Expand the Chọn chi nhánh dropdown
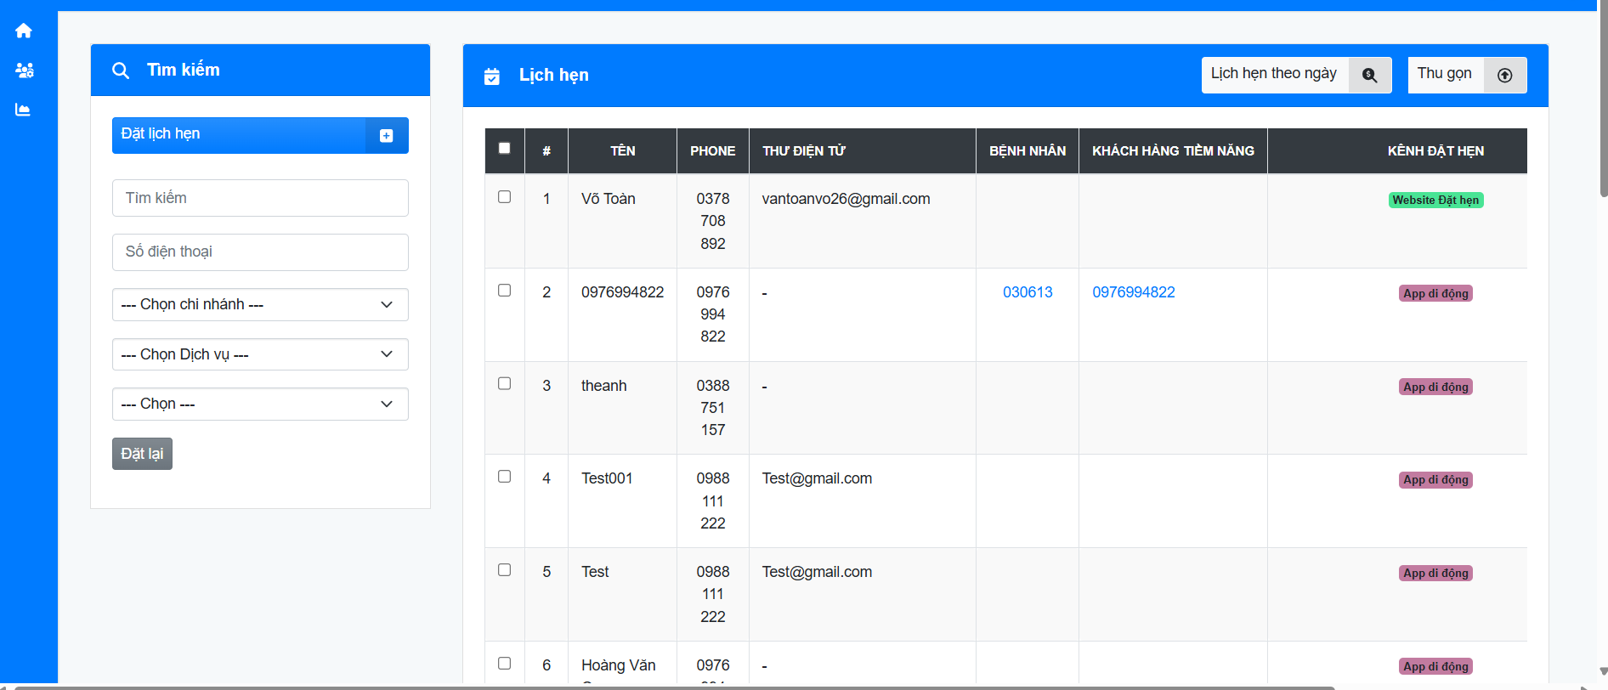This screenshot has width=1608, height=690. [x=260, y=305]
